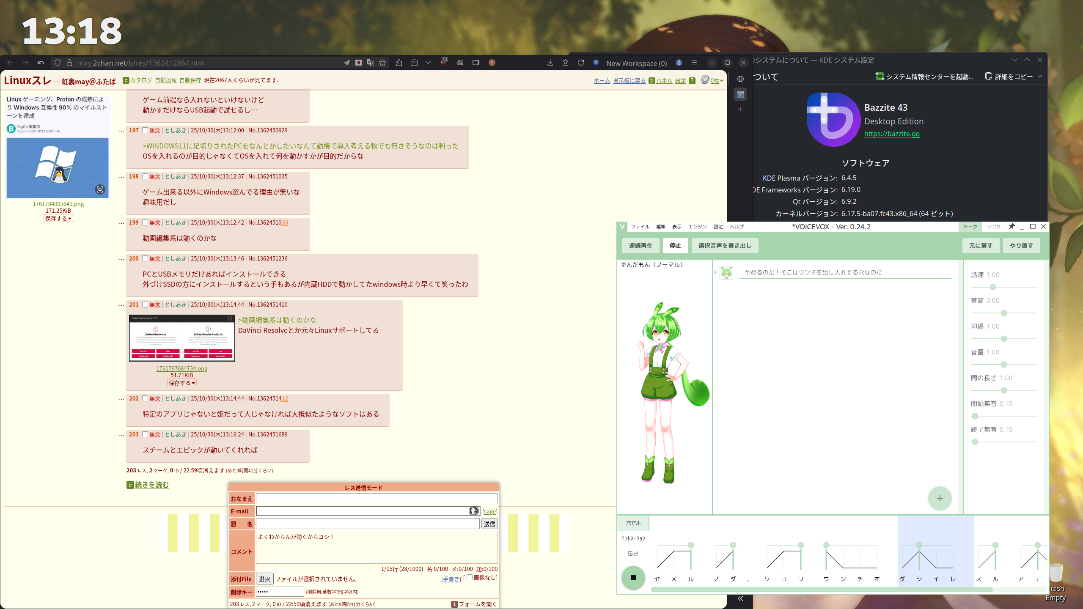
Task: Open the 保存する dropdown under 1761797684734.png
Action: point(182,383)
